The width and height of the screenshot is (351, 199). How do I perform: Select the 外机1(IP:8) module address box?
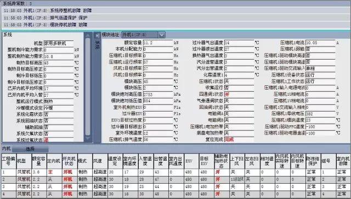click(140, 35)
